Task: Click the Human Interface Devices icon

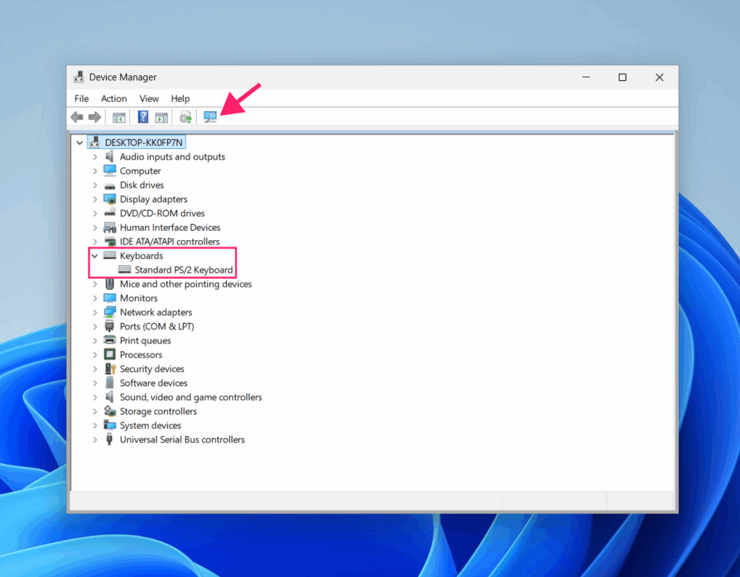Action: tap(110, 228)
